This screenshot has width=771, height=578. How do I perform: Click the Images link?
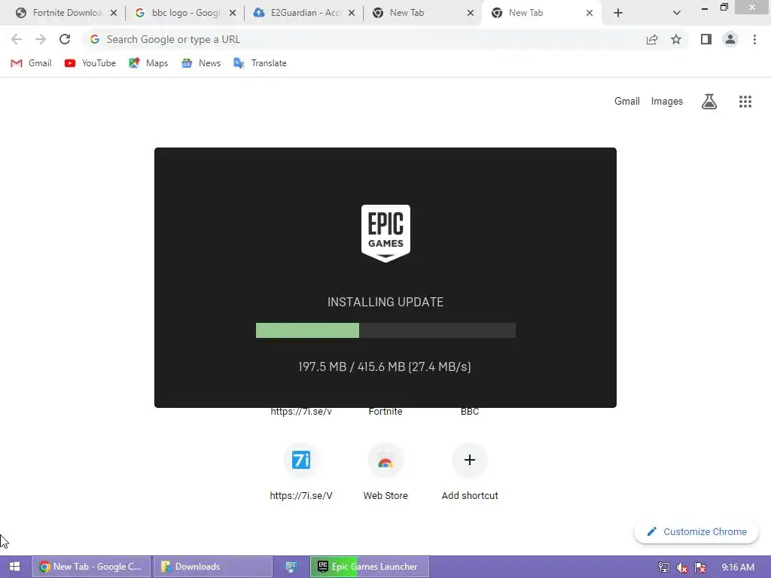coord(667,102)
